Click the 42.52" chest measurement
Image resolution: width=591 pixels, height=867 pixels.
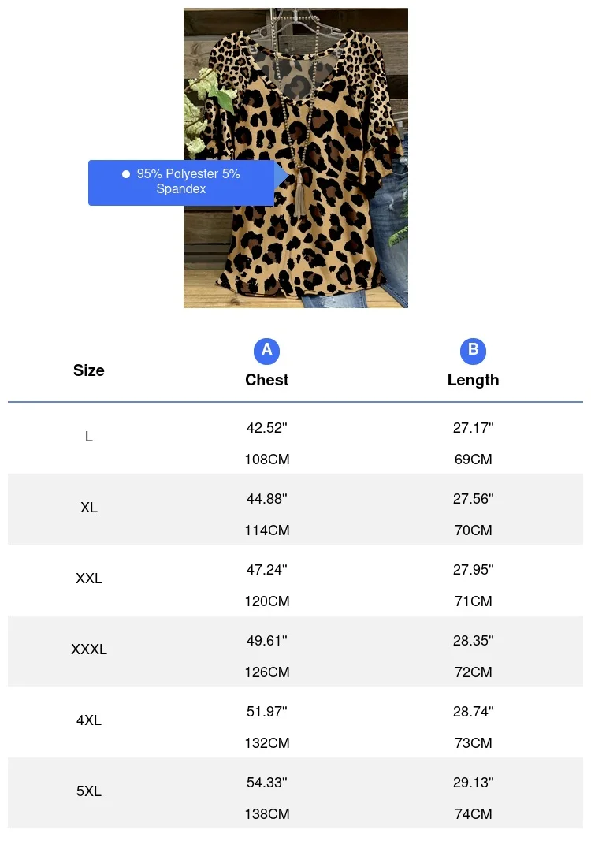[x=266, y=428]
